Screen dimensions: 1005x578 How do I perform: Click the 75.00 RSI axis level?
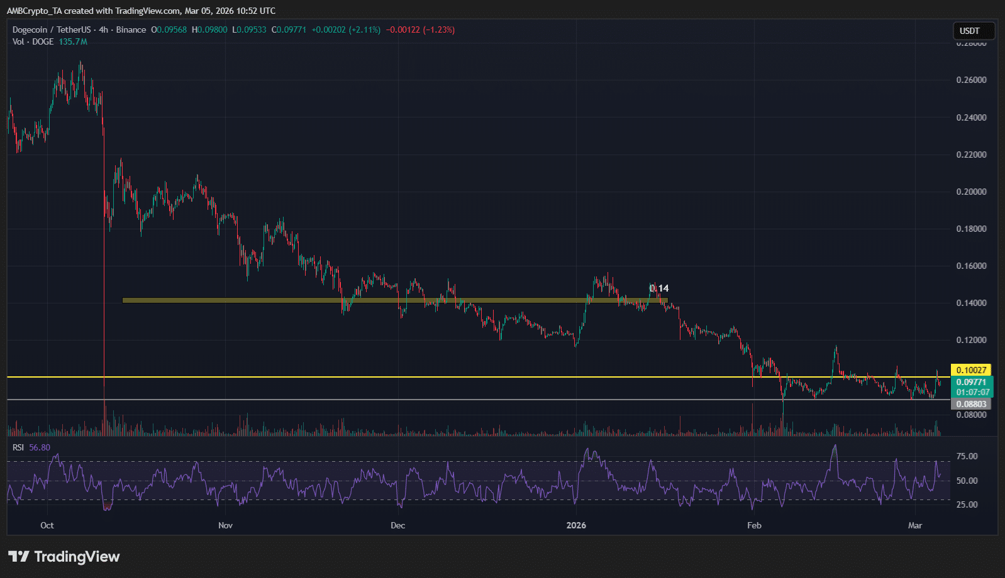click(967, 456)
